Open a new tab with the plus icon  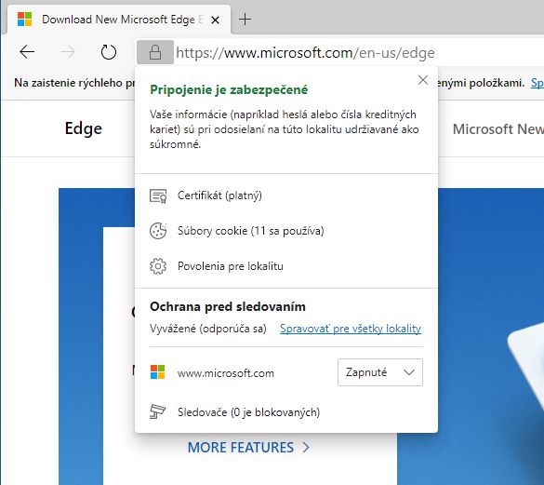click(x=245, y=20)
